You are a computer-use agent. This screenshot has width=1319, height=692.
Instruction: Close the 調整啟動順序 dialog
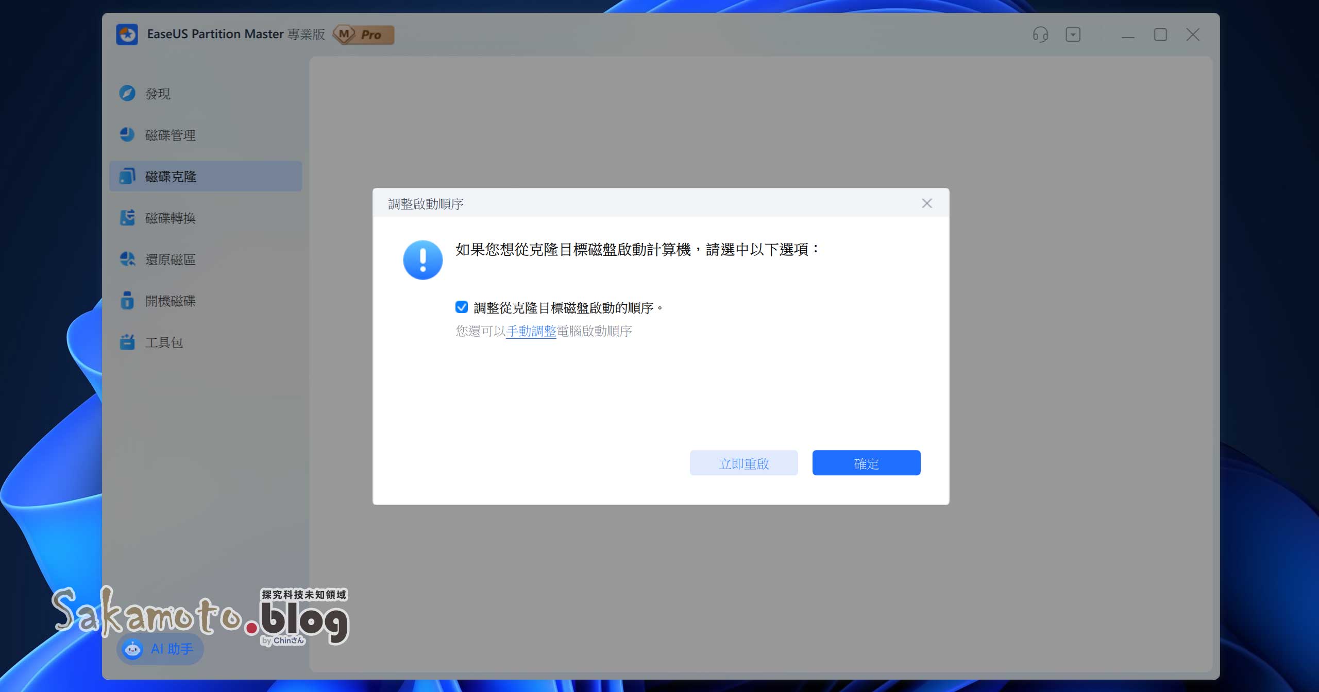927,203
